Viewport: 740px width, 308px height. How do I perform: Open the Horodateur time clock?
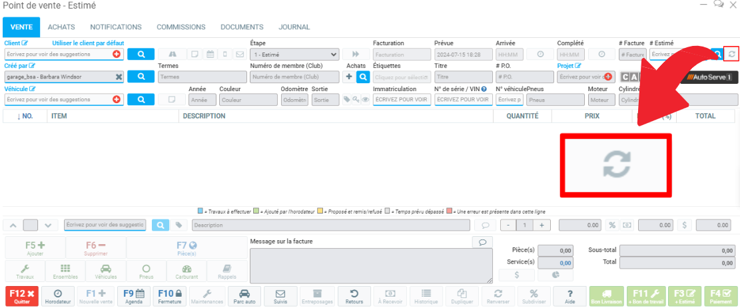pyautogui.click(x=58, y=296)
